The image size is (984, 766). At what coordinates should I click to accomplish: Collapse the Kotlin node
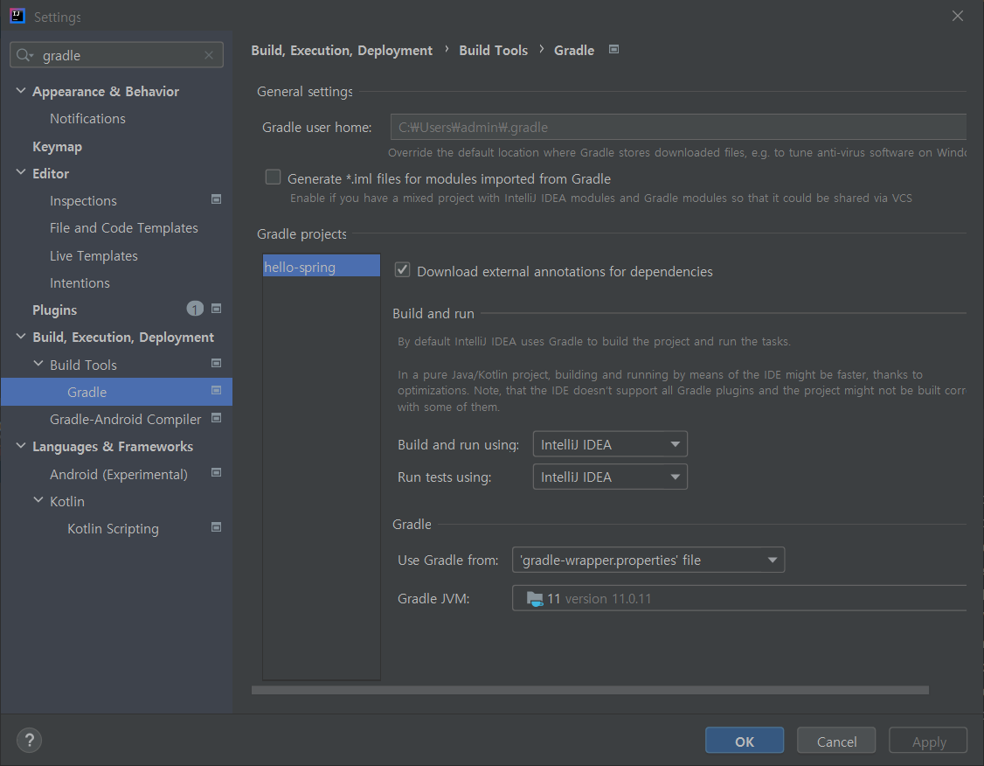pyautogui.click(x=38, y=500)
